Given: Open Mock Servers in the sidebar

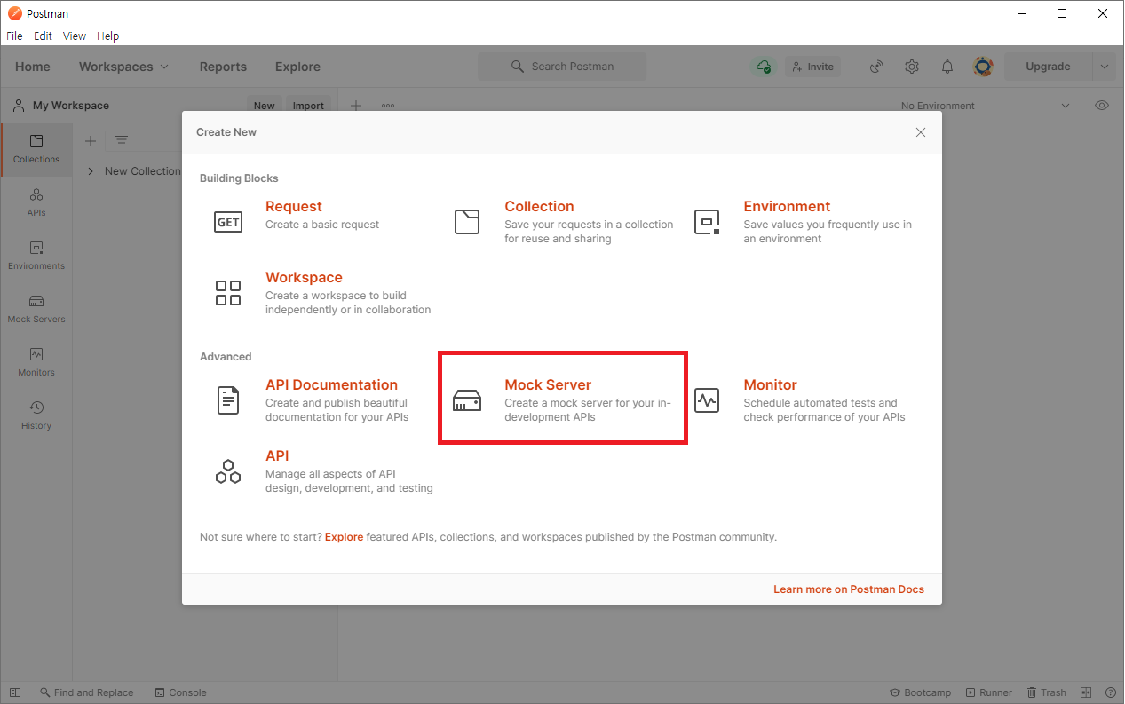Looking at the screenshot, I should click(x=36, y=309).
